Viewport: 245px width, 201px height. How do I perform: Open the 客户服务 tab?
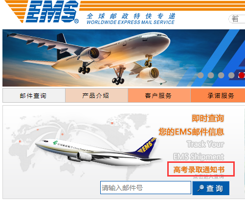[159, 95]
